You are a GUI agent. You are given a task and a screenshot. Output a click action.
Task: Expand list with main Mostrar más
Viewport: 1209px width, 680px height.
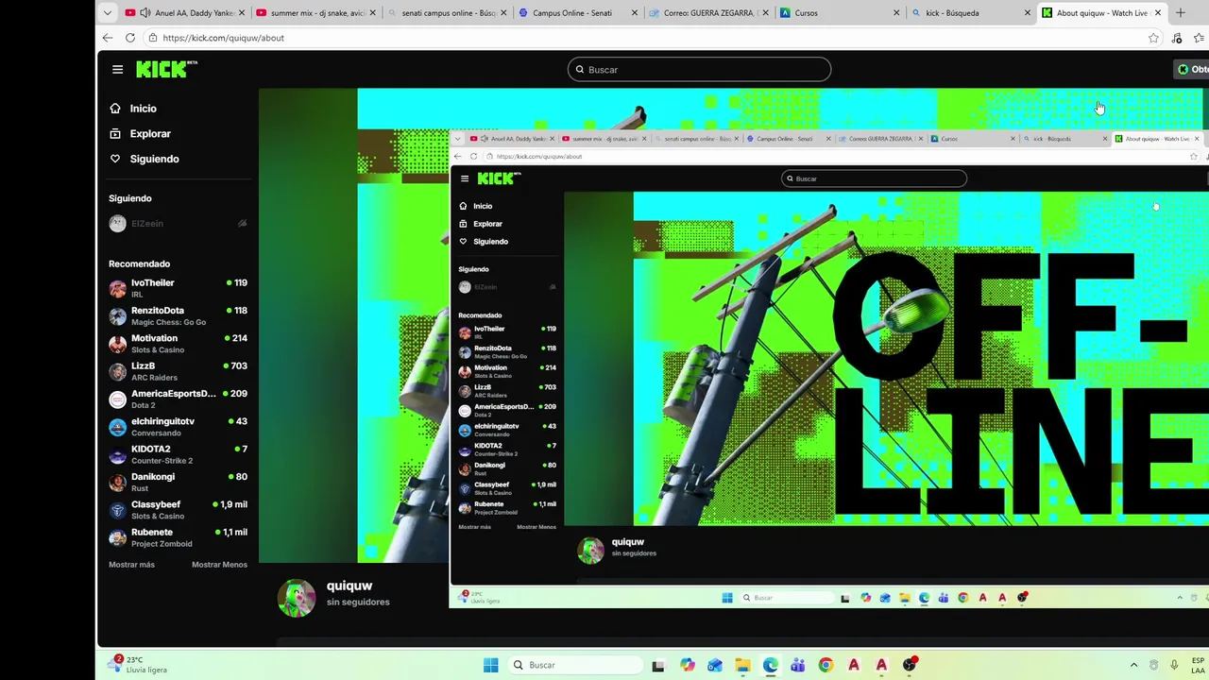tap(131, 565)
